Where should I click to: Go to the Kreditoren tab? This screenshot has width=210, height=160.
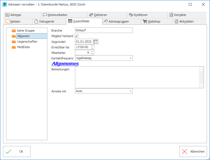coord(147,15)
